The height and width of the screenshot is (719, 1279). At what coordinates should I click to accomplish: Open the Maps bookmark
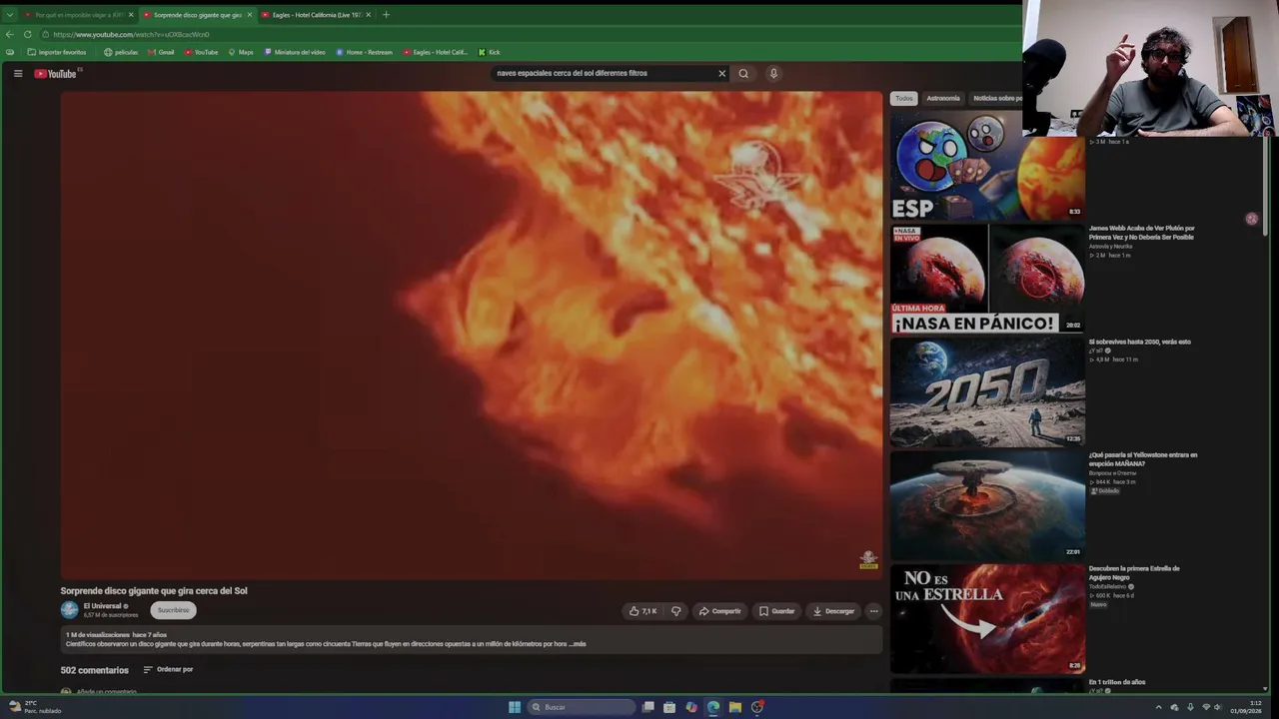pos(241,52)
